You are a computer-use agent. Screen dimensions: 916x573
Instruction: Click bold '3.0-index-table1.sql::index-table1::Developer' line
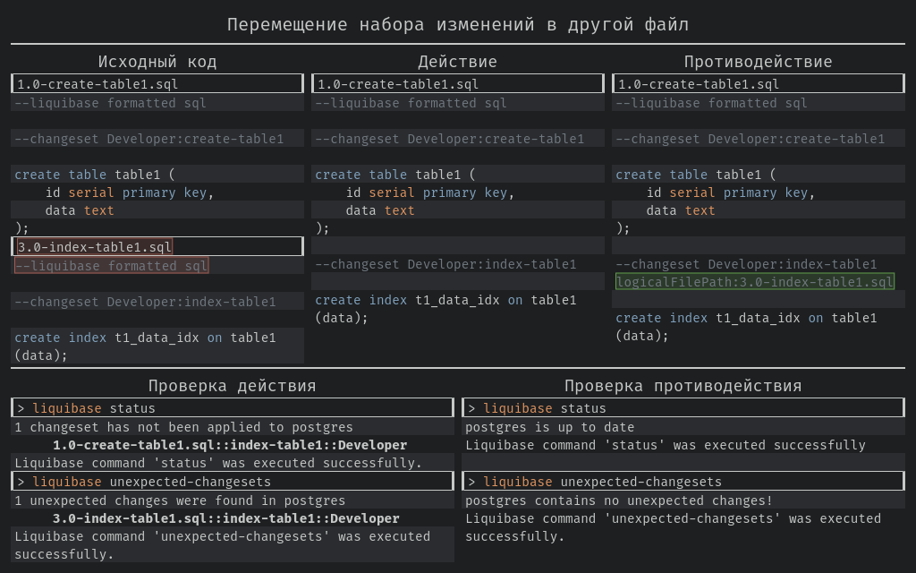[x=226, y=518]
